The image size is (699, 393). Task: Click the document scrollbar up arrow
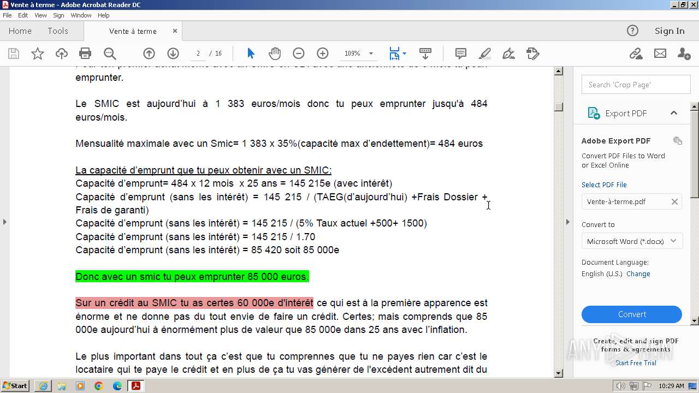(558, 71)
